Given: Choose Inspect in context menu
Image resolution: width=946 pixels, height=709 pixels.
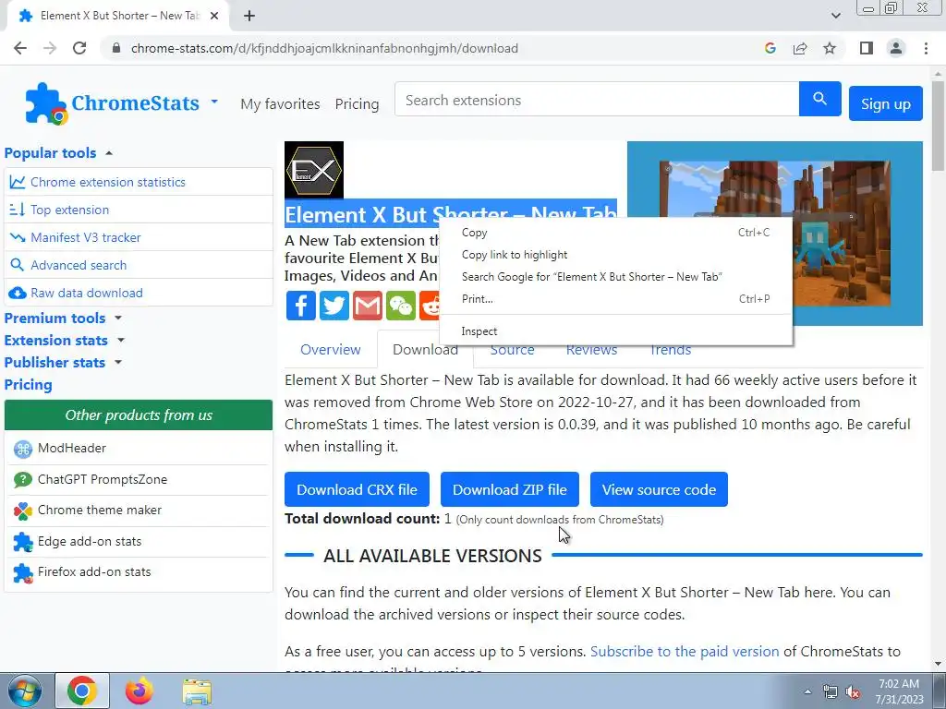Looking at the screenshot, I should point(615,331).
